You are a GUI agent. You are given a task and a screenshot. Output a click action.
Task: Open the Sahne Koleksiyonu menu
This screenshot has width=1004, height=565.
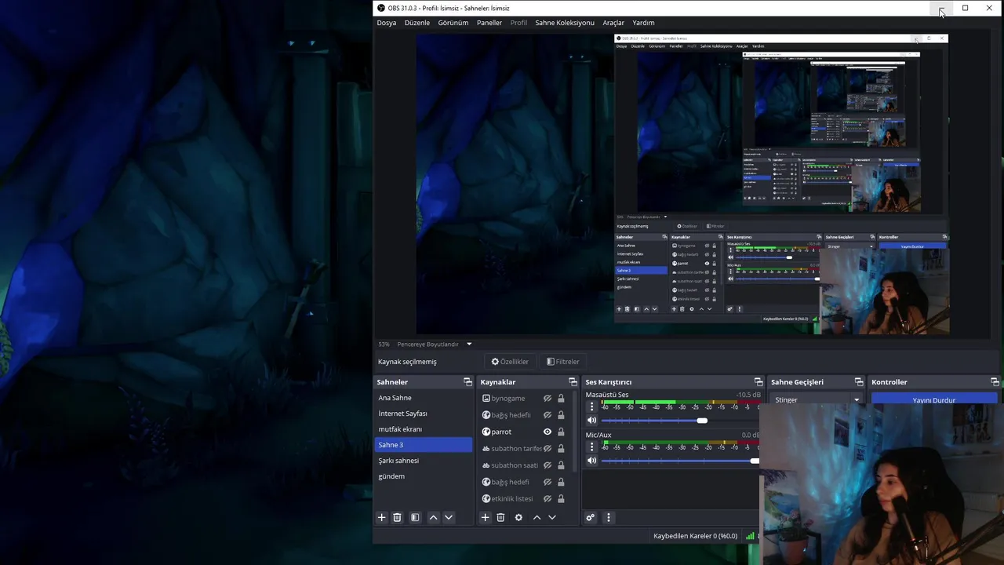tap(565, 23)
